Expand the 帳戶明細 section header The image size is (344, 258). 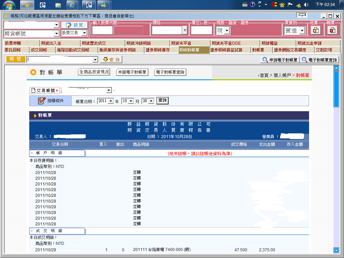point(57,153)
